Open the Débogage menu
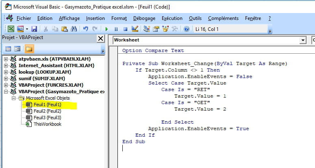 pyautogui.click(x=144, y=18)
